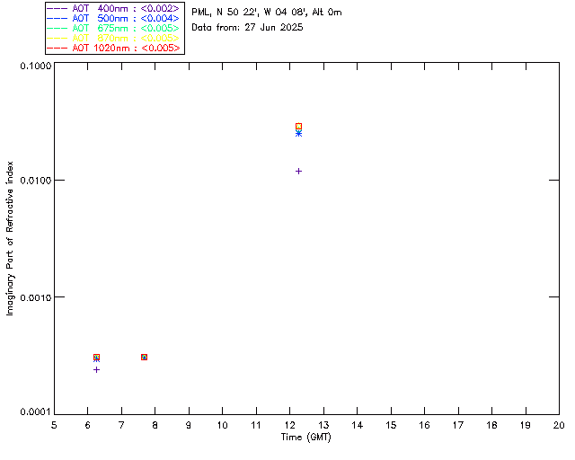Screen dimensions: 575x460
Task: Click the x-axis tick label '12'
Action: click(289, 425)
